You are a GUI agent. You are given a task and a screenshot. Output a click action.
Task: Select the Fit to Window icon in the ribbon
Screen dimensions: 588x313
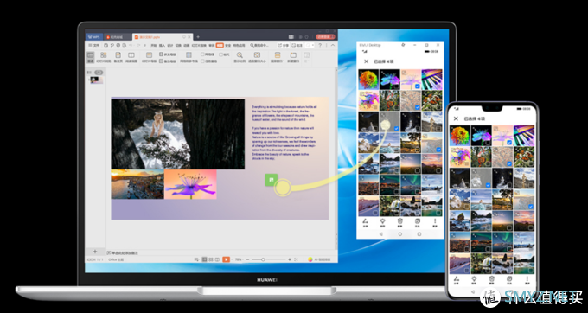(x=258, y=57)
